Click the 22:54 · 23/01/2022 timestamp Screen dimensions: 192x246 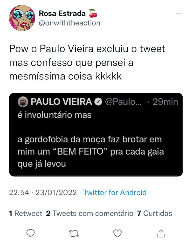point(43,193)
